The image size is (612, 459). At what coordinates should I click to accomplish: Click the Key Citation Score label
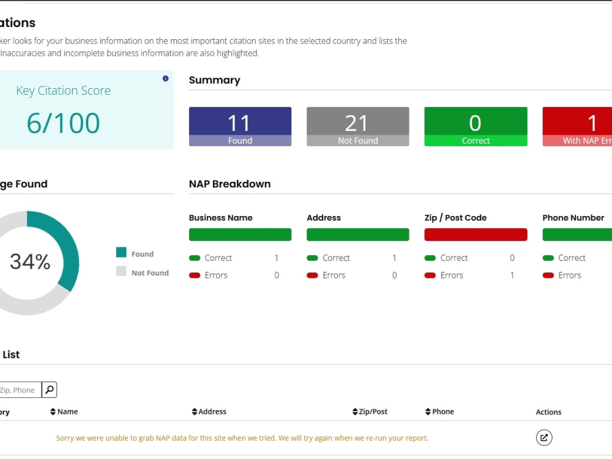coord(63,91)
